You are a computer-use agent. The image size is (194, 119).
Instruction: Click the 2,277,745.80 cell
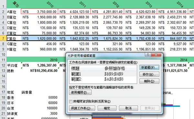(107, 17)
